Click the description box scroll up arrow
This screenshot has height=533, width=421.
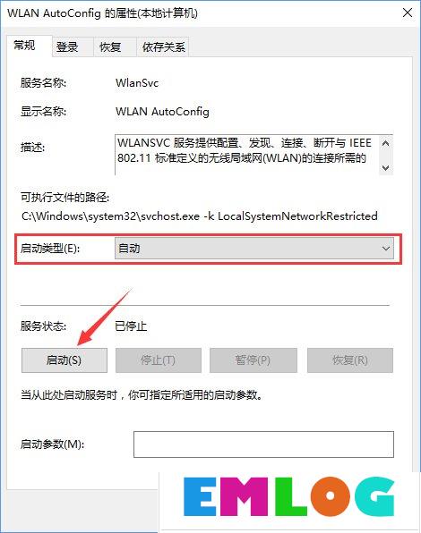[x=385, y=143]
